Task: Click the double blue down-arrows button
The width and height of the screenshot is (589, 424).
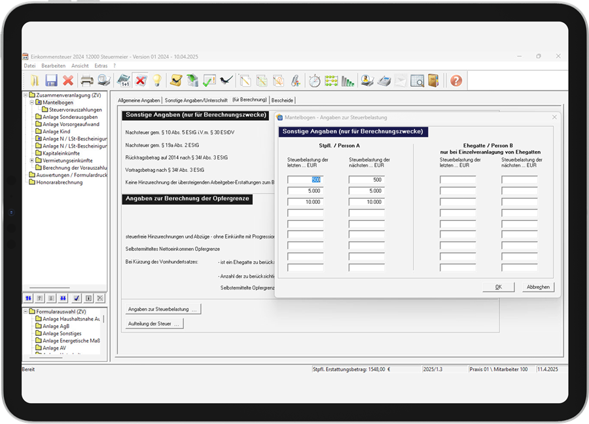Action: [x=63, y=299]
